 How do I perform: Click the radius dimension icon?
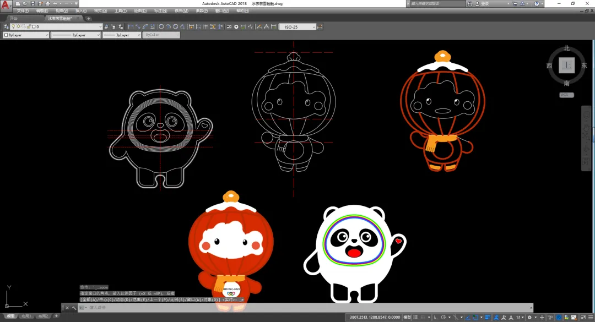[x=161, y=26]
